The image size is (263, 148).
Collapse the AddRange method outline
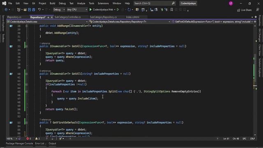(26, 26)
